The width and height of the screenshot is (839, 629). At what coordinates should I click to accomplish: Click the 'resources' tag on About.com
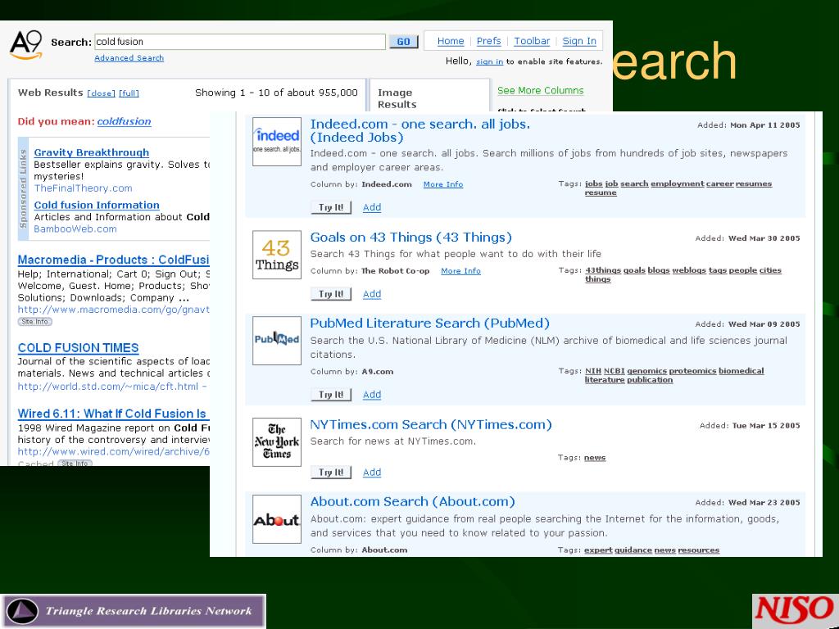coord(698,550)
